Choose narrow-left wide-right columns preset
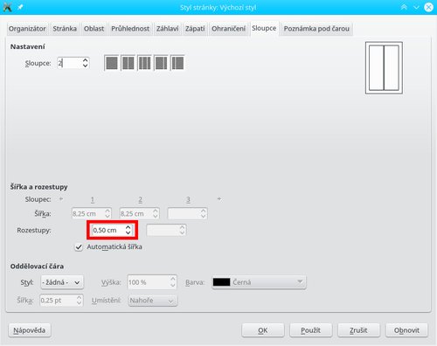Screen dimensions: 437x346 pos(177,63)
